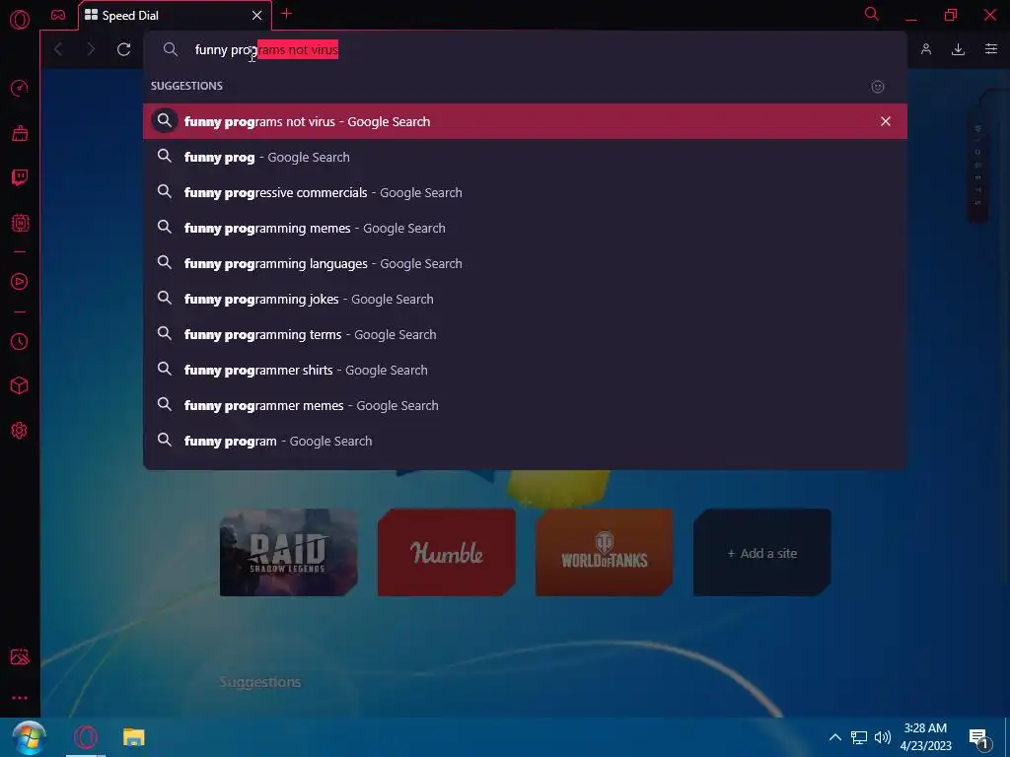This screenshot has height=757, width=1010.
Task: Reload the current page
Action: [x=123, y=49]
